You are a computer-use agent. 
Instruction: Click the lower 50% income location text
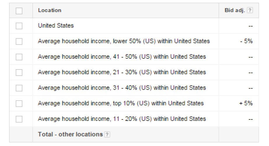click(x=124, y=41)
